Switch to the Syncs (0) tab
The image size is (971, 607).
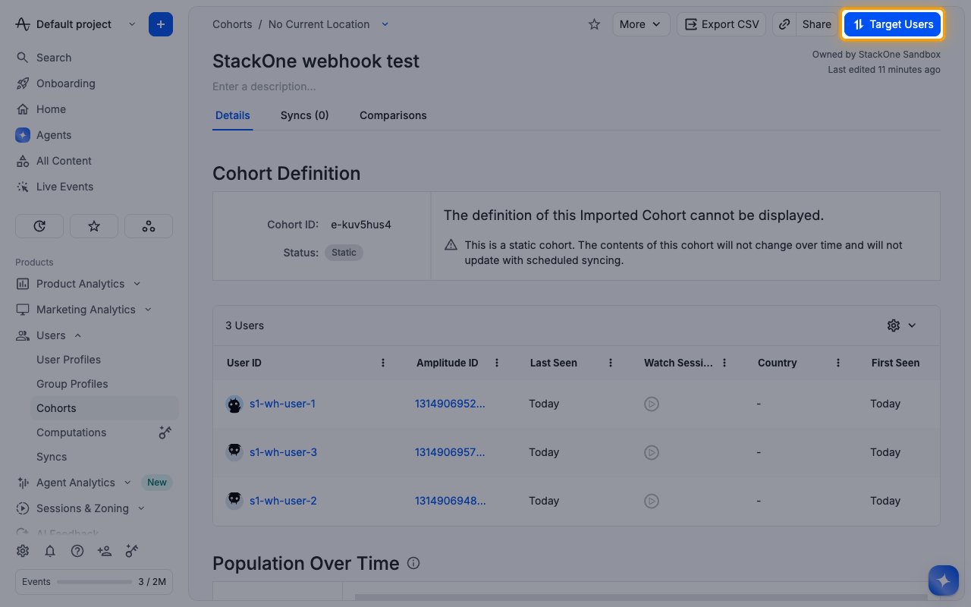click(x=305, y=115)
